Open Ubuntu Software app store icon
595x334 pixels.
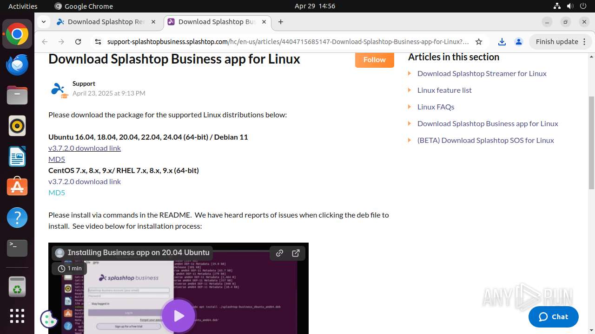coord(17,187)
